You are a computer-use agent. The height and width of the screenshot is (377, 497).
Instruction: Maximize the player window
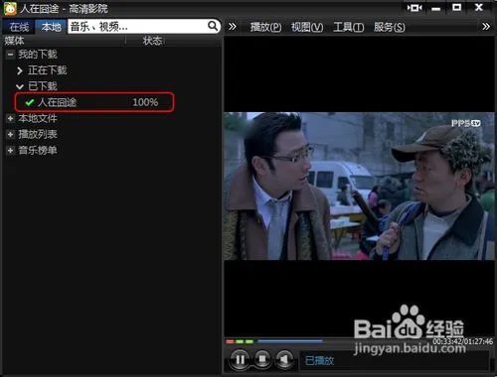pyautogui.click(x=457, y=7)
